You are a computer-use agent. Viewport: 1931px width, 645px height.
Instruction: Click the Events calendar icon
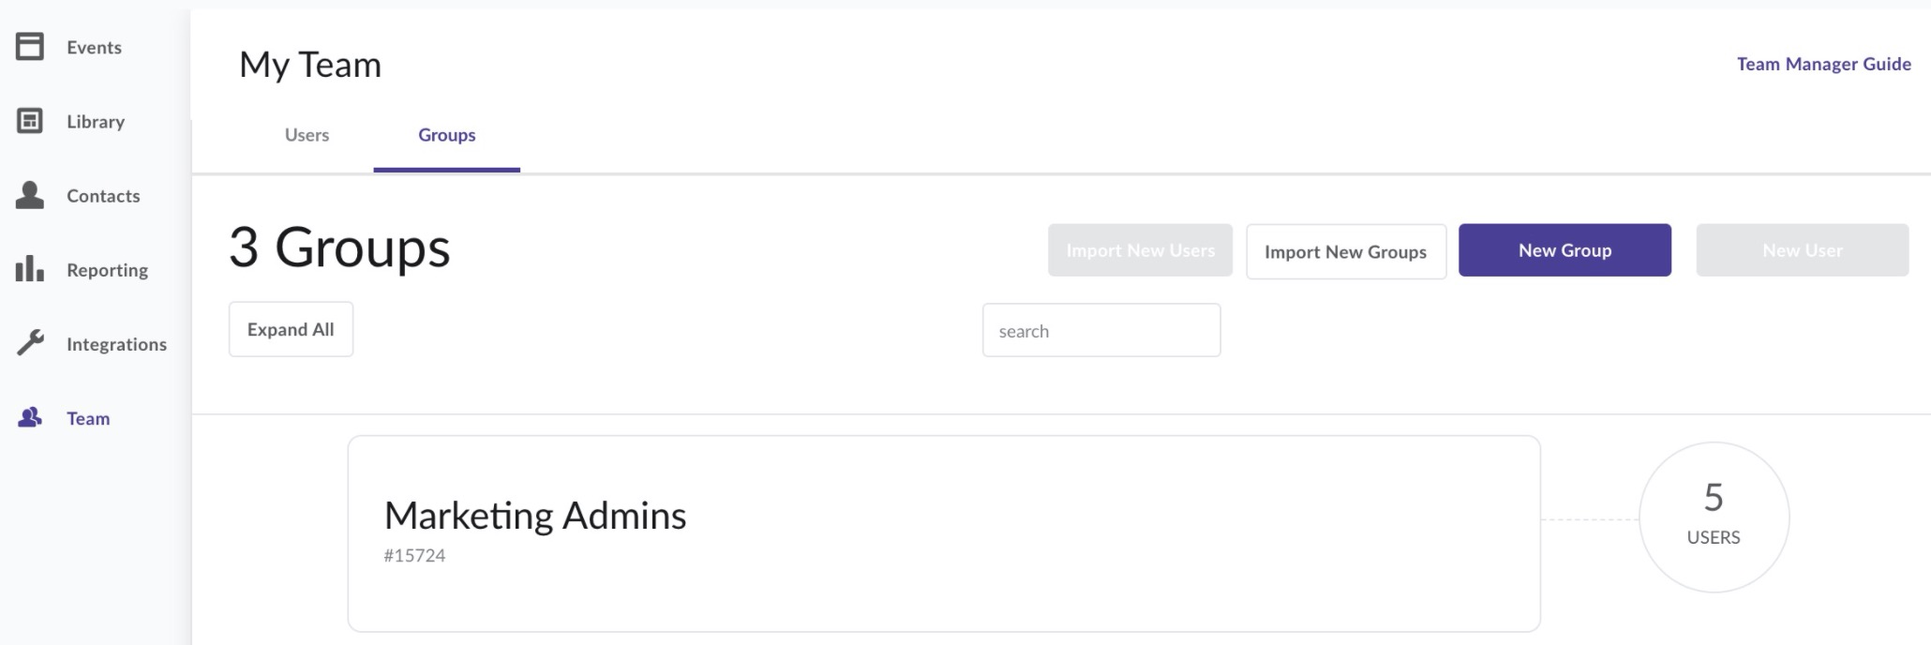tap(30, 46)
